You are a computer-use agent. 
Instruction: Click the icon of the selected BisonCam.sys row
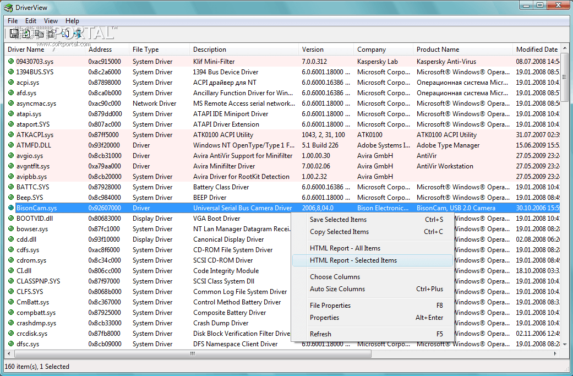click(11, 208)
